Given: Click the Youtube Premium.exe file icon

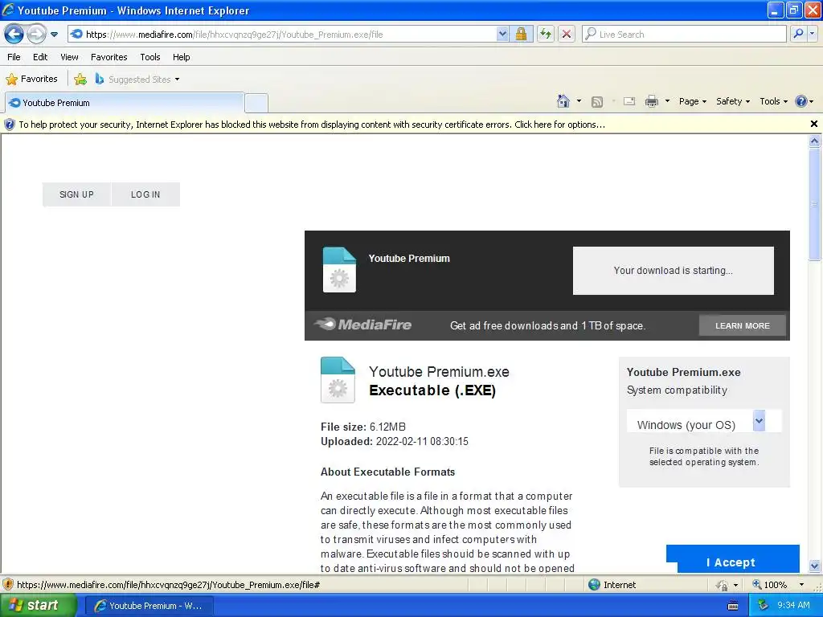Looking at the screenshot, I should click(338, 380).
